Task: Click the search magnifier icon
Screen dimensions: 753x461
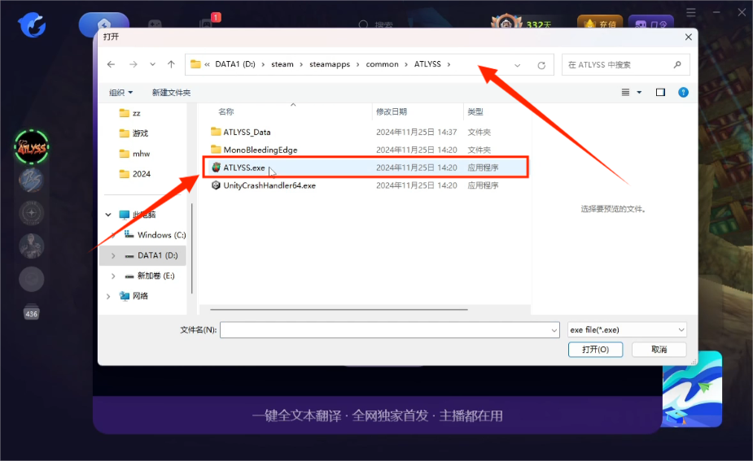Action: pos(677,65)
